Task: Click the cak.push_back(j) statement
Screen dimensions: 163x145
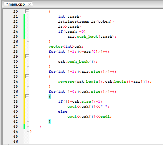Action: pos(78,62)
